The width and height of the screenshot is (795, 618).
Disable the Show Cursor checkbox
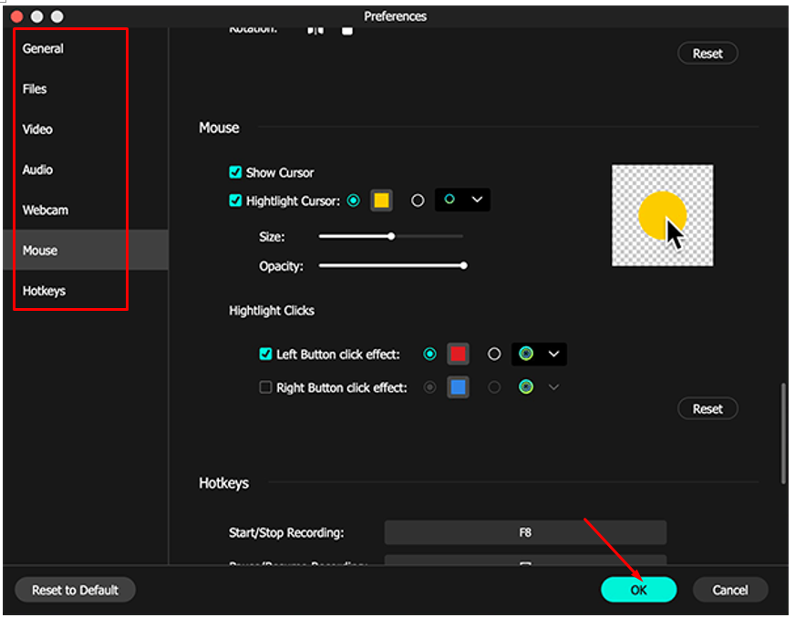pyautogui.click(x=234, y=172)
